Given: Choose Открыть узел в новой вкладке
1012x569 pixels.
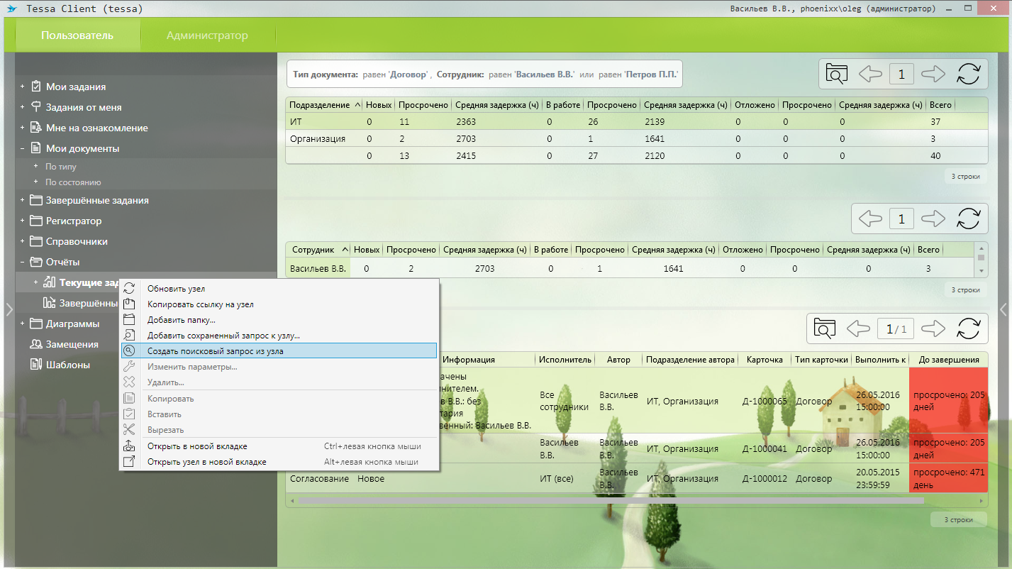Looking at the screenshot, I should click(279, 462).
